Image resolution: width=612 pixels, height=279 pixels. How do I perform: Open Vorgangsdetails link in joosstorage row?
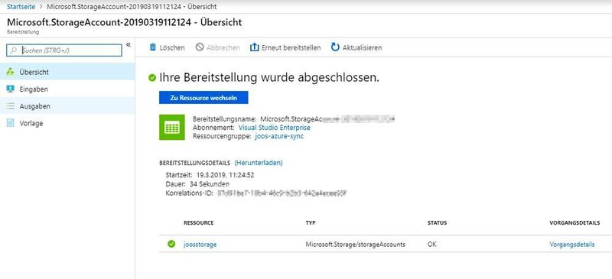(x=571, y=245)
